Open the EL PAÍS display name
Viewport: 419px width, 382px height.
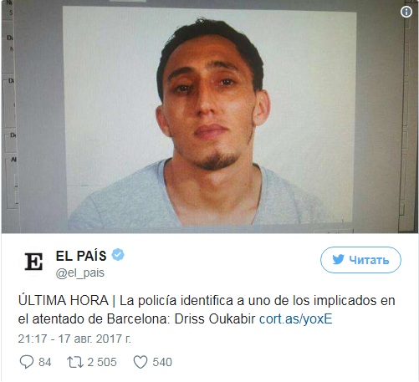click(81, 256)
